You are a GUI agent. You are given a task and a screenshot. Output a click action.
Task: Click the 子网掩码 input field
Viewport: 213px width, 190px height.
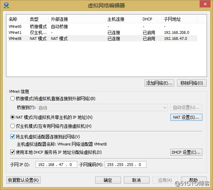[126, 165]
